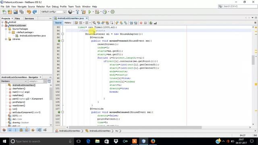Viewport: 258px width, 145px height.
Task: Build project with the hammer icon
Action: point(77,12)
